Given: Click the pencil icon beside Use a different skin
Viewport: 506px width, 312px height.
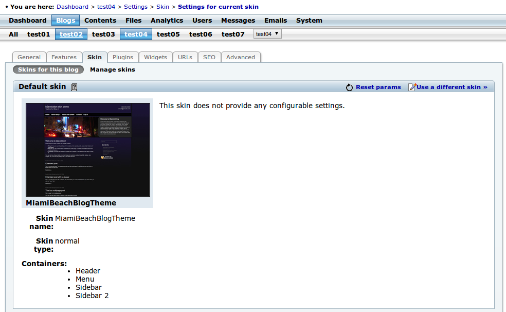Looking at the screenshot, I should [412, 87].
